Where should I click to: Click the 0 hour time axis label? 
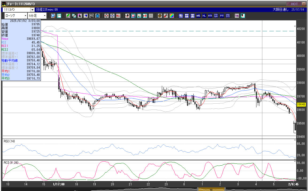(184, 184)
